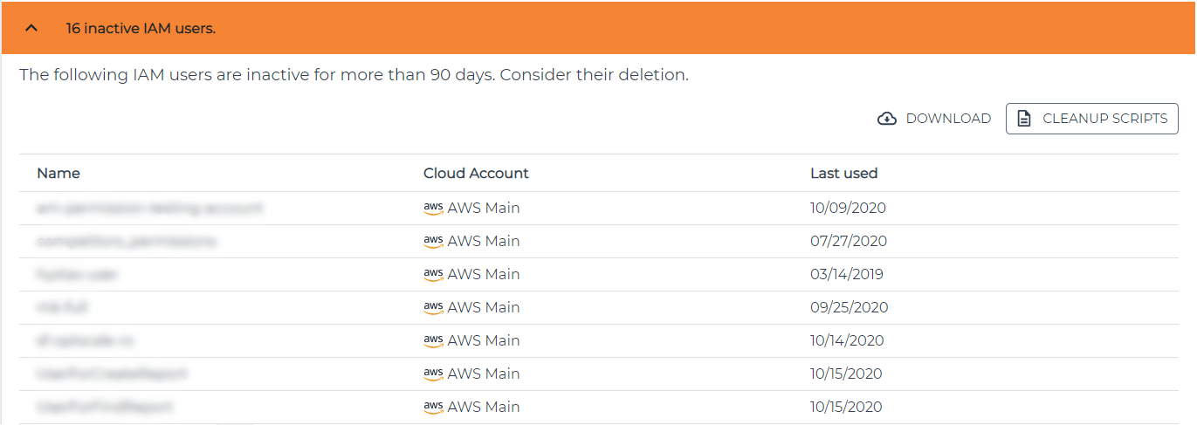Click AWS icon in the 09/25/2020 row
Screen dimensions: 1197x425
(433, 307)
